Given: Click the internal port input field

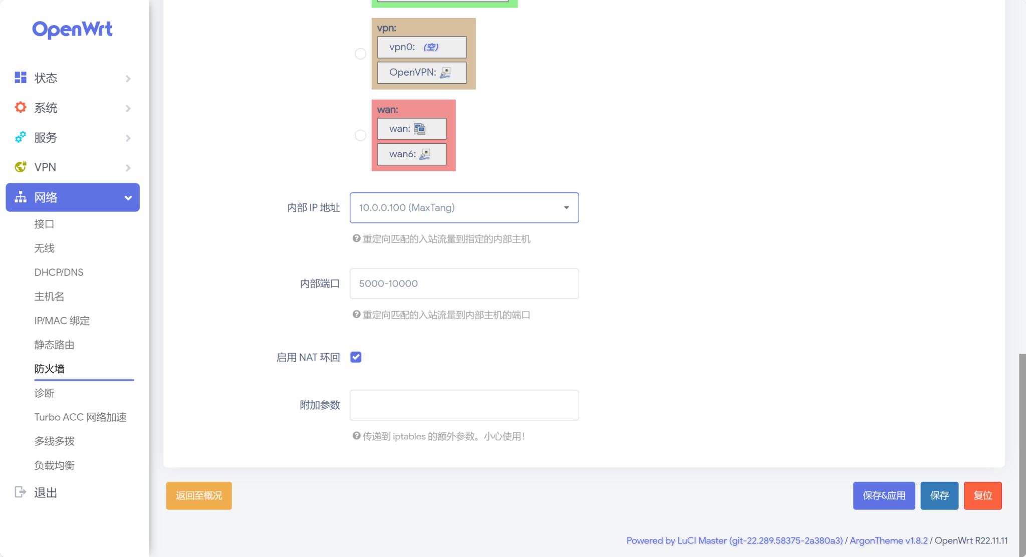Looking at the screenshot, I should (x=464, y=284).
